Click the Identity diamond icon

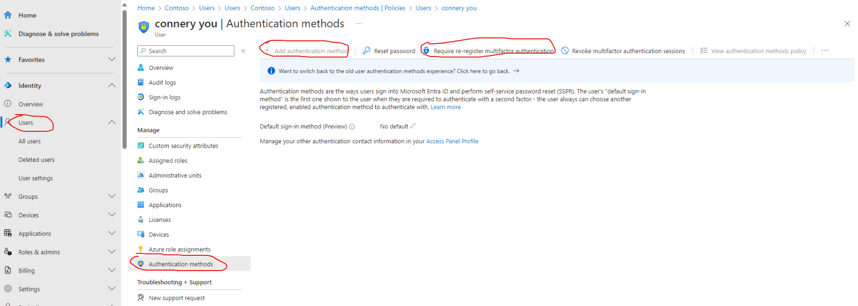tap(8, 85)
